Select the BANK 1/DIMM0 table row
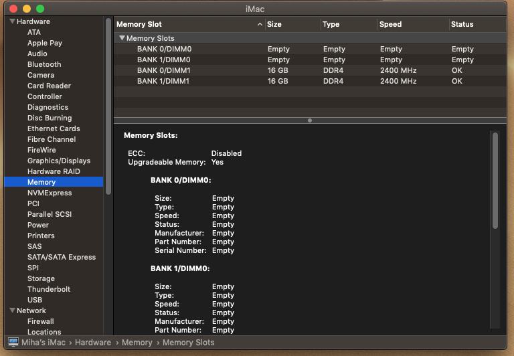 point(310,60)
